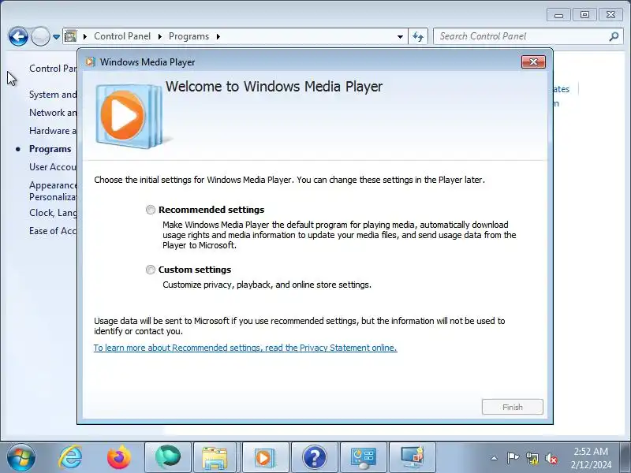The height and width of the screenshot is (473, 631).
Task: Open Appearance and Personalization in sidebar
Action: tap(52, 191)
